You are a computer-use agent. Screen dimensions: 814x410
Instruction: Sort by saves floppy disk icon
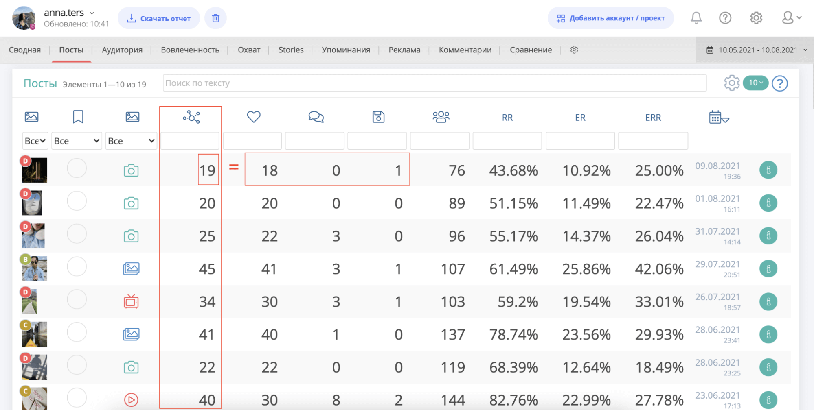[x=378, y=117]
